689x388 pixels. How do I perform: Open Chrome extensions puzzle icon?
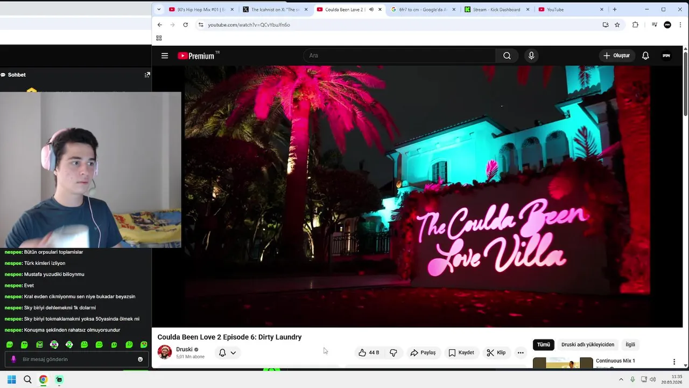point(635,25)
